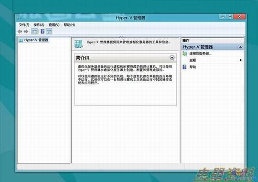
Task: Collapse the 简介(I) section chevron
Action: pyautogui.click(x=172, y=58)
